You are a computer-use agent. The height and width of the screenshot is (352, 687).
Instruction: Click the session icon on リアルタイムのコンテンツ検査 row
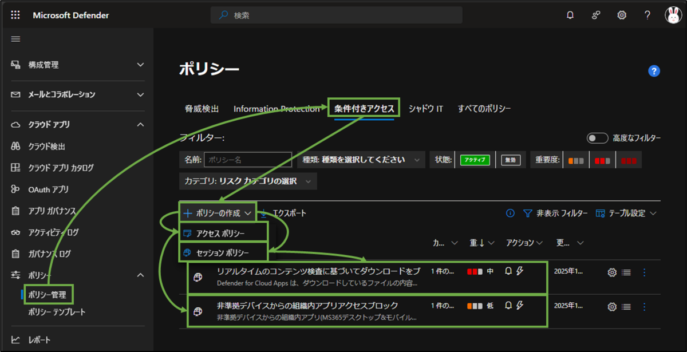[x=198, y=278]
